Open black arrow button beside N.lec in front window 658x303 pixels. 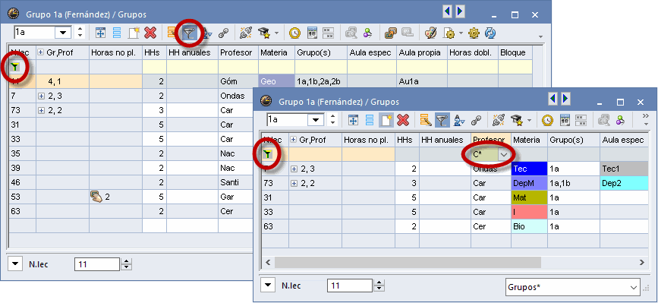coord(267,286)
